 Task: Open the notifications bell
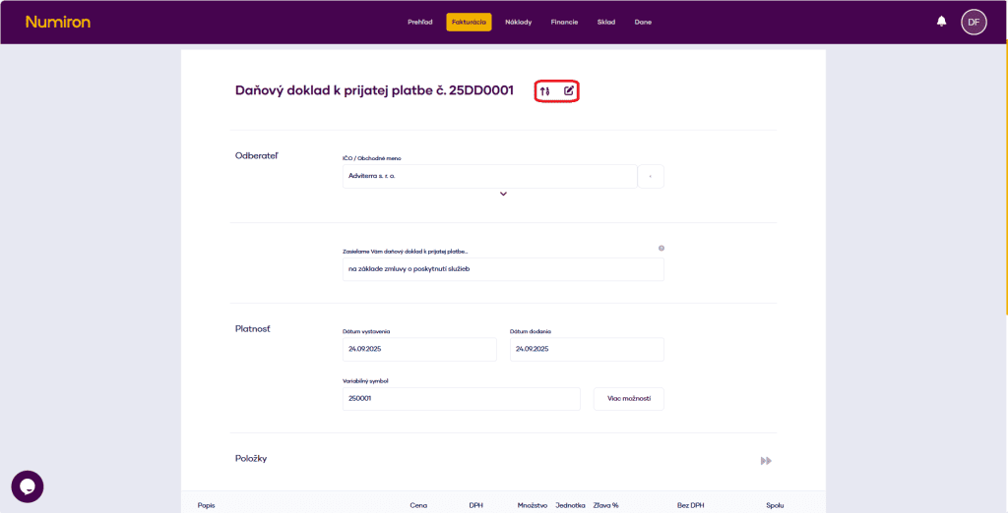coord(941,22)
